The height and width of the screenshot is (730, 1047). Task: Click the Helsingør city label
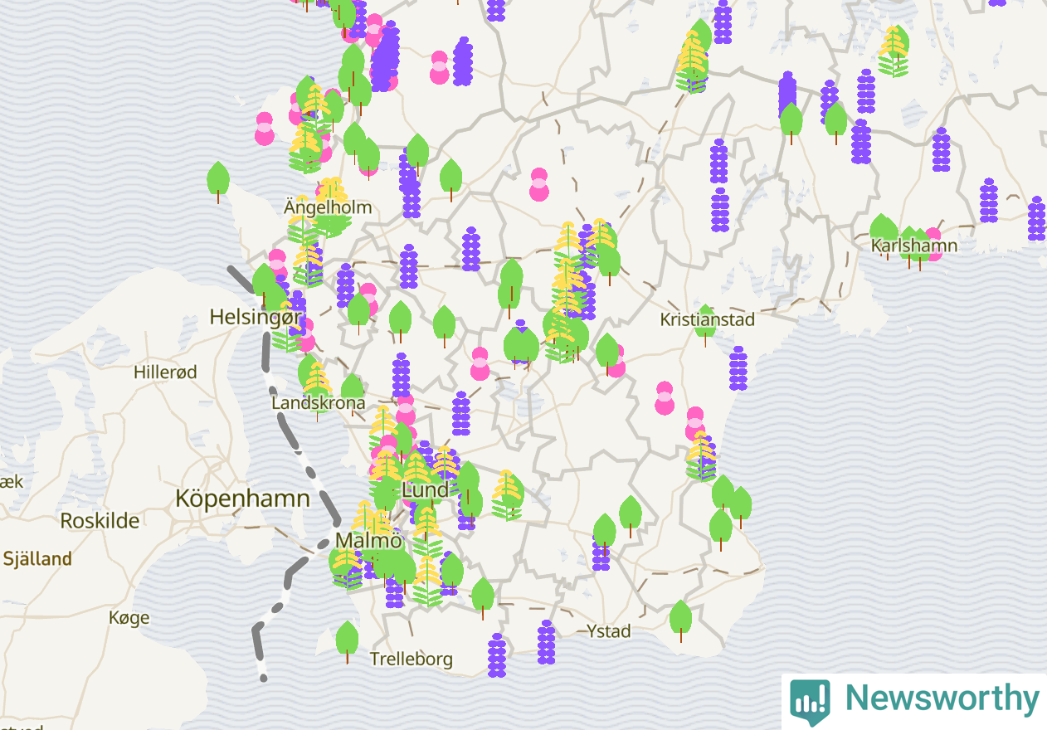pyautogui.click(x=256, y=317)
